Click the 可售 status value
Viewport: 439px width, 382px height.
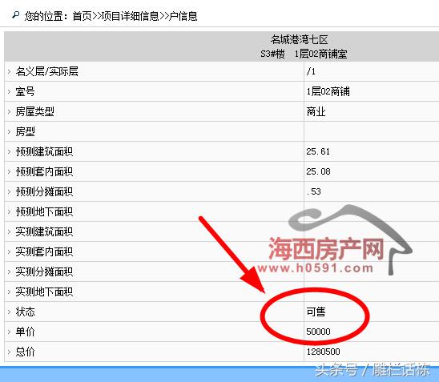316,312
